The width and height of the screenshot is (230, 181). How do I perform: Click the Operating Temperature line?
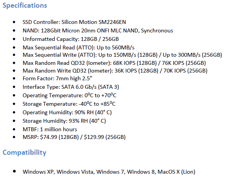pyautogui.click(x=69, y=95)
